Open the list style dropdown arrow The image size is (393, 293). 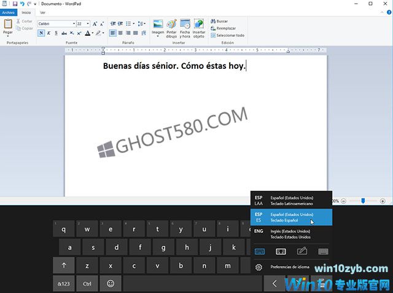(x=134, y=23)
